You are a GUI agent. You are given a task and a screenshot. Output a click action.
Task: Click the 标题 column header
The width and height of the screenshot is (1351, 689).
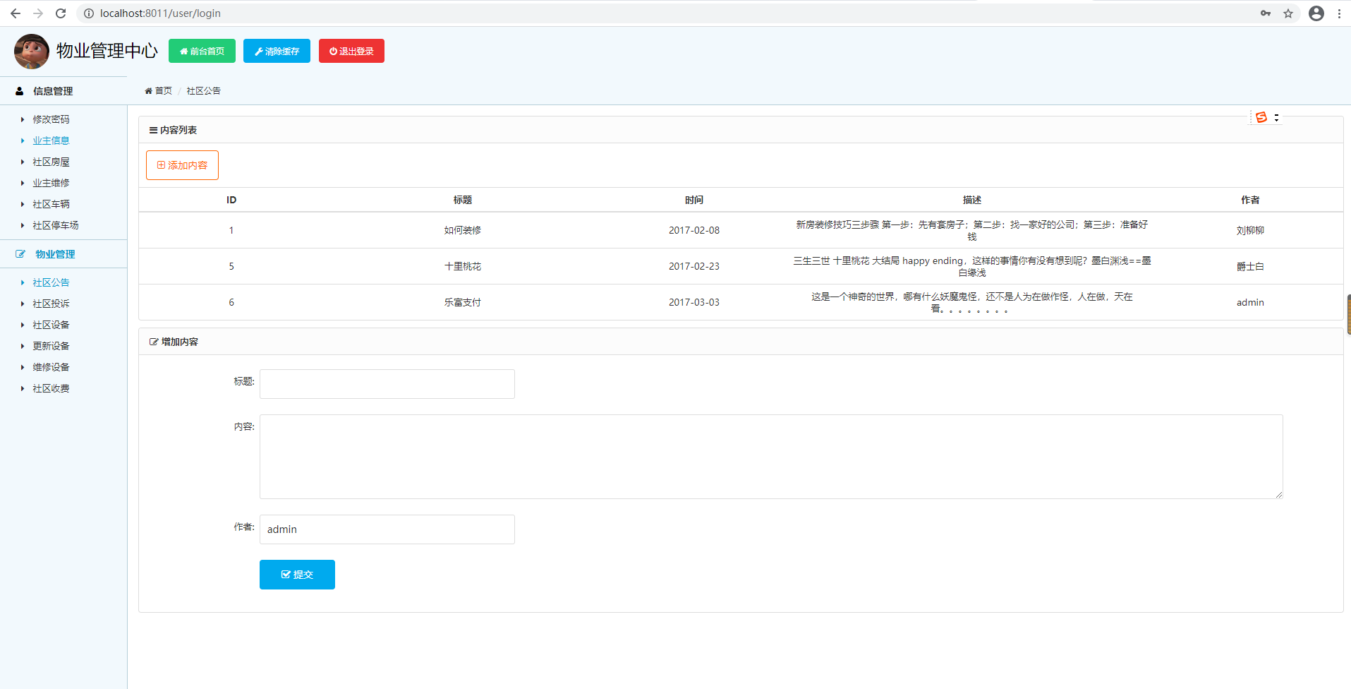(x=463, y=200)
